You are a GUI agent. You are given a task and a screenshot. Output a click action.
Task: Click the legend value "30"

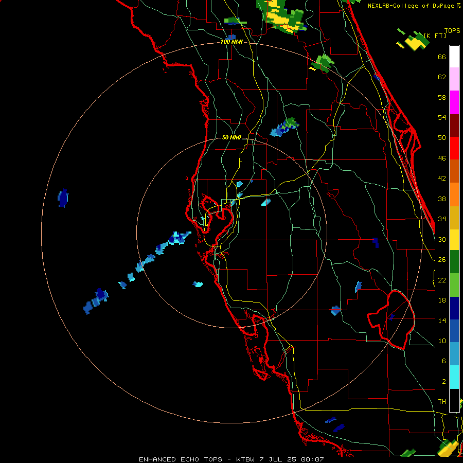point(442,239)
